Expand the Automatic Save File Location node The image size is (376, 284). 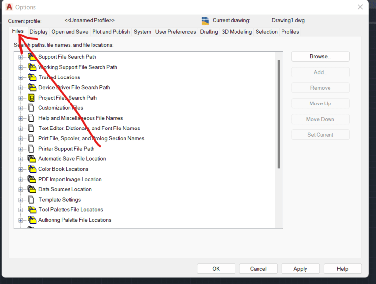[21, 159]
